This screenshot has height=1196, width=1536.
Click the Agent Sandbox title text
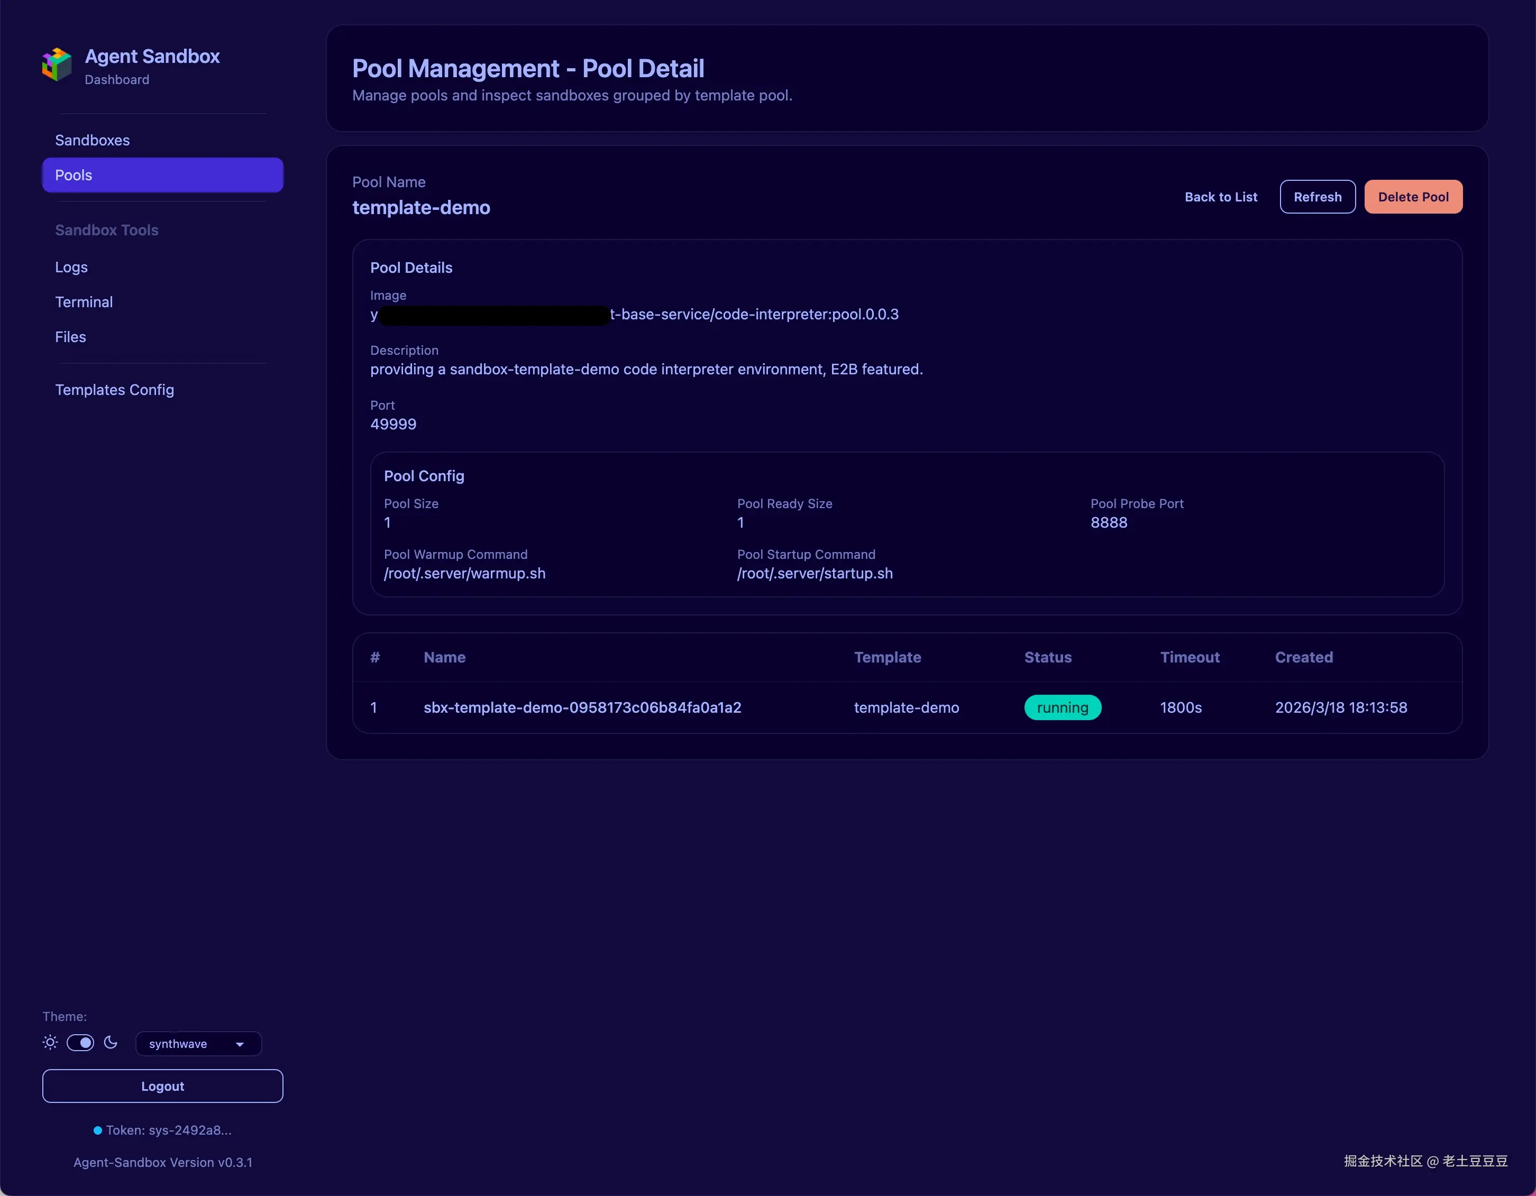point(152,56)
